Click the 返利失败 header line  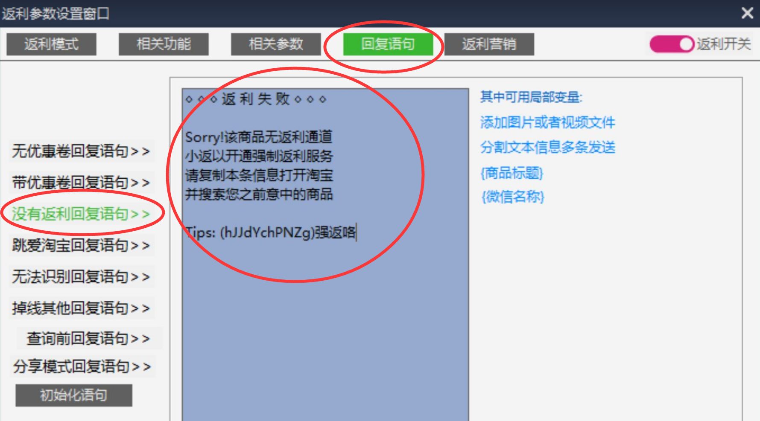pos(256,99)
